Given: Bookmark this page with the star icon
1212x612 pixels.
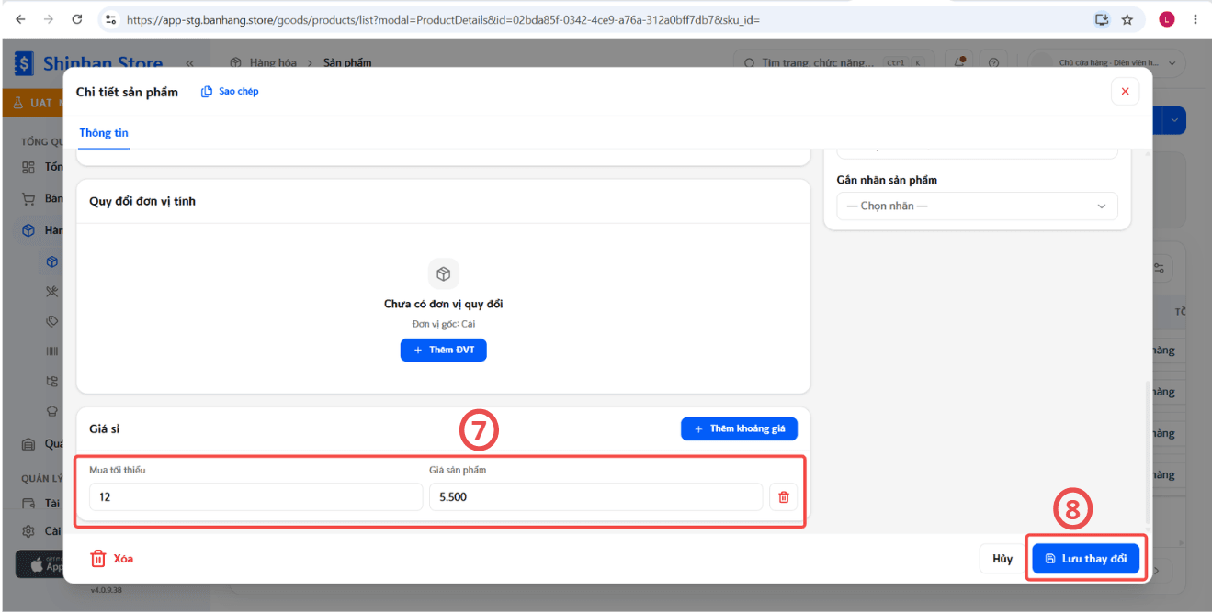Looking at the screenshot, I should click(x=1127, y=19).
